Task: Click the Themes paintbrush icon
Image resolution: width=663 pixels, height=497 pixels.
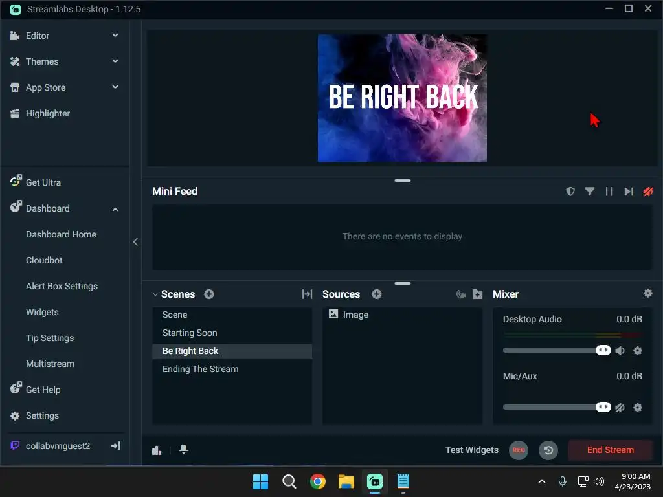Action: point(15,61)
